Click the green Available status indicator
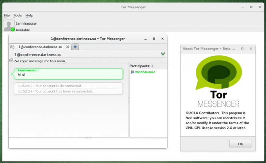This screenshot has height=163, width=266. click(12, 29)
